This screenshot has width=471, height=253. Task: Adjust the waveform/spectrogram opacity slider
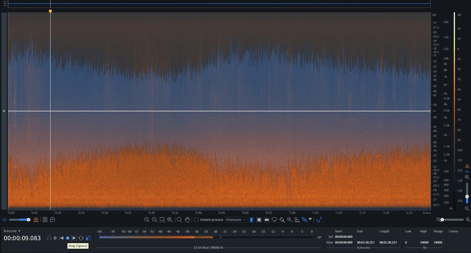[x=28, y=220]
